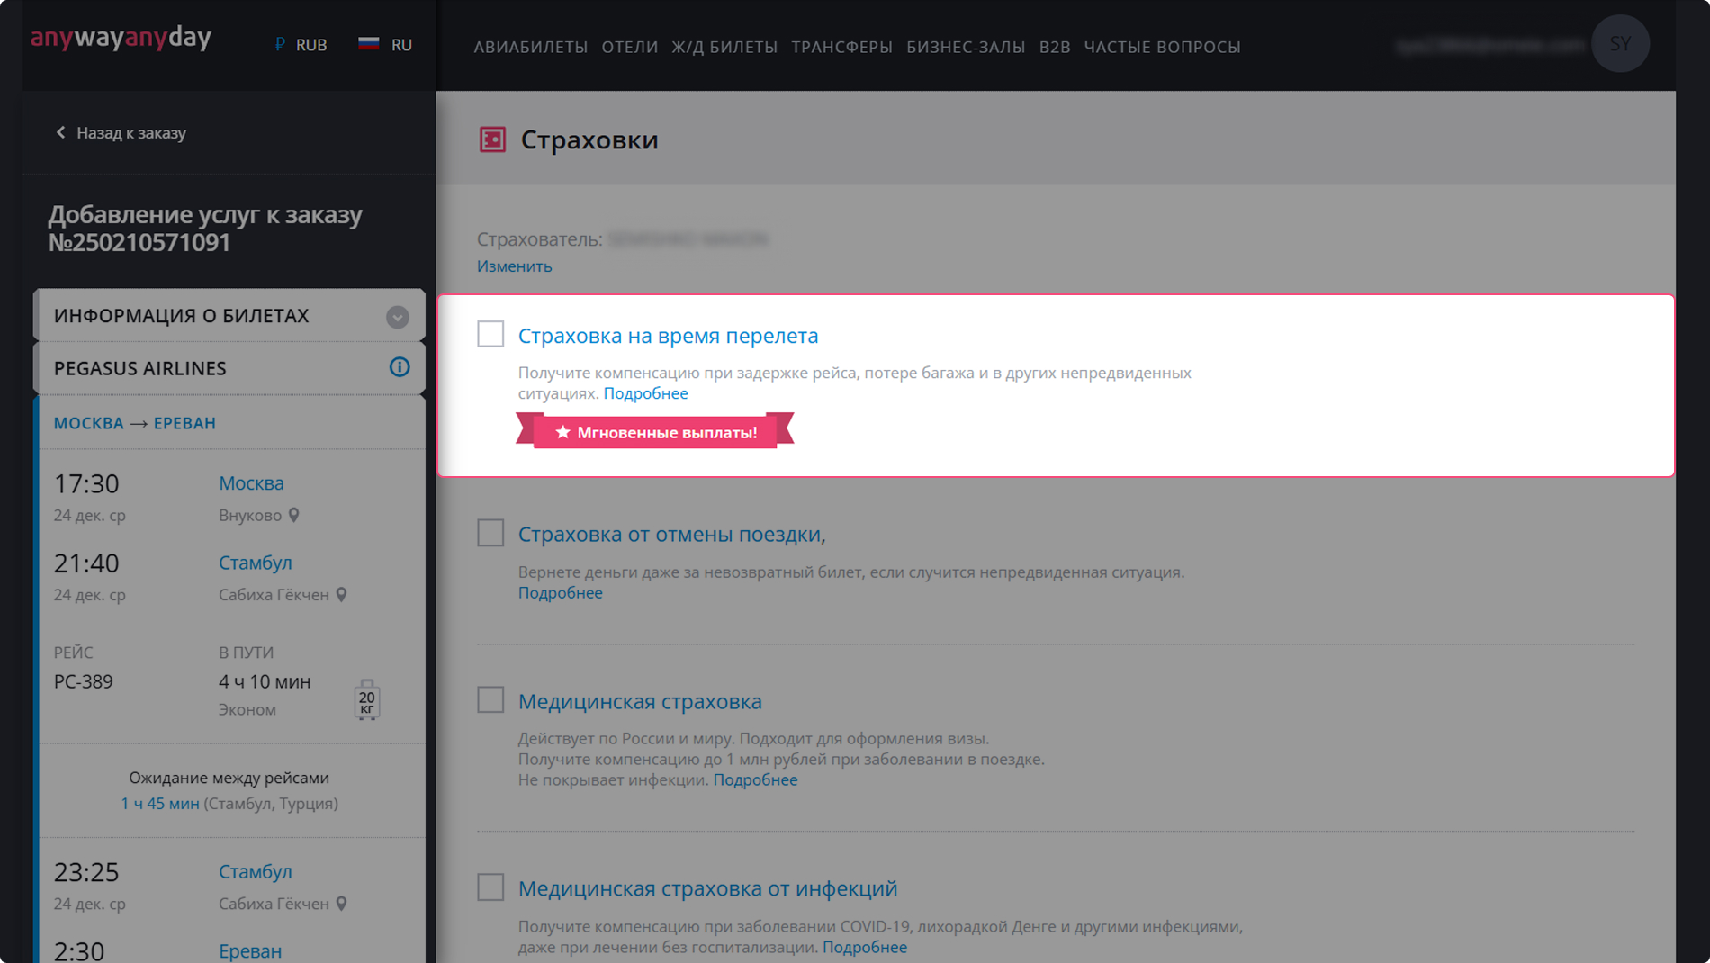Open Подробнее for medical insurance

tap(754, 779)
